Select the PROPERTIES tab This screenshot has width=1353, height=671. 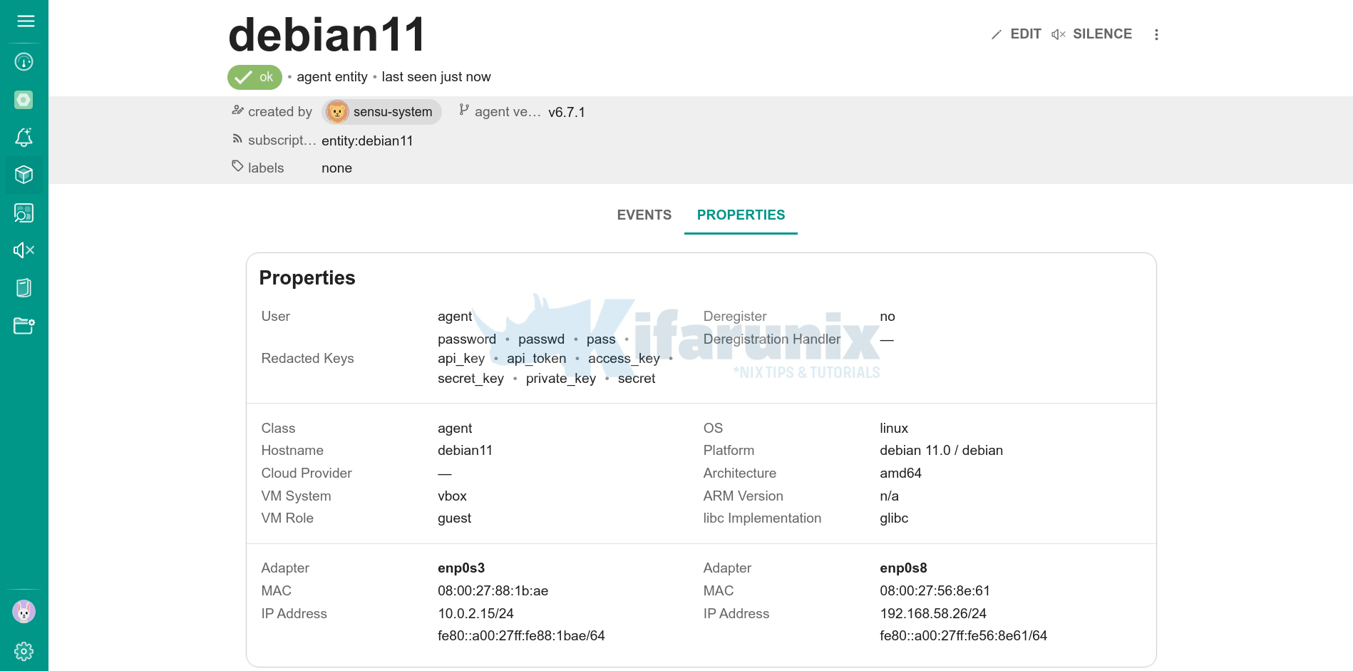tap(741, 215)
